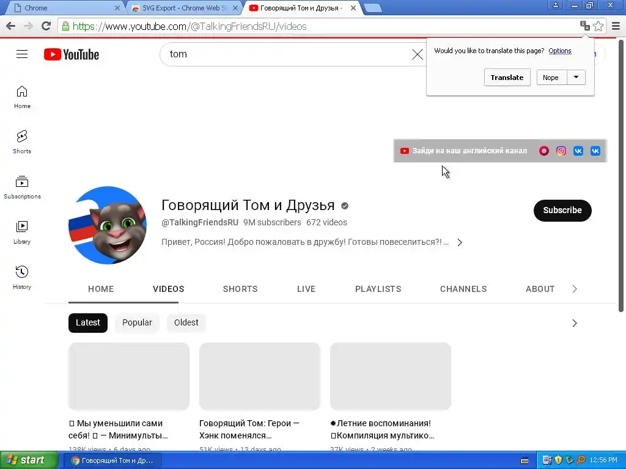Image resolution: width=626 pixels, height=469 pixels.
Task: Open the Говорящий Том: Герои video thumbnail
Action: point(259,376)
